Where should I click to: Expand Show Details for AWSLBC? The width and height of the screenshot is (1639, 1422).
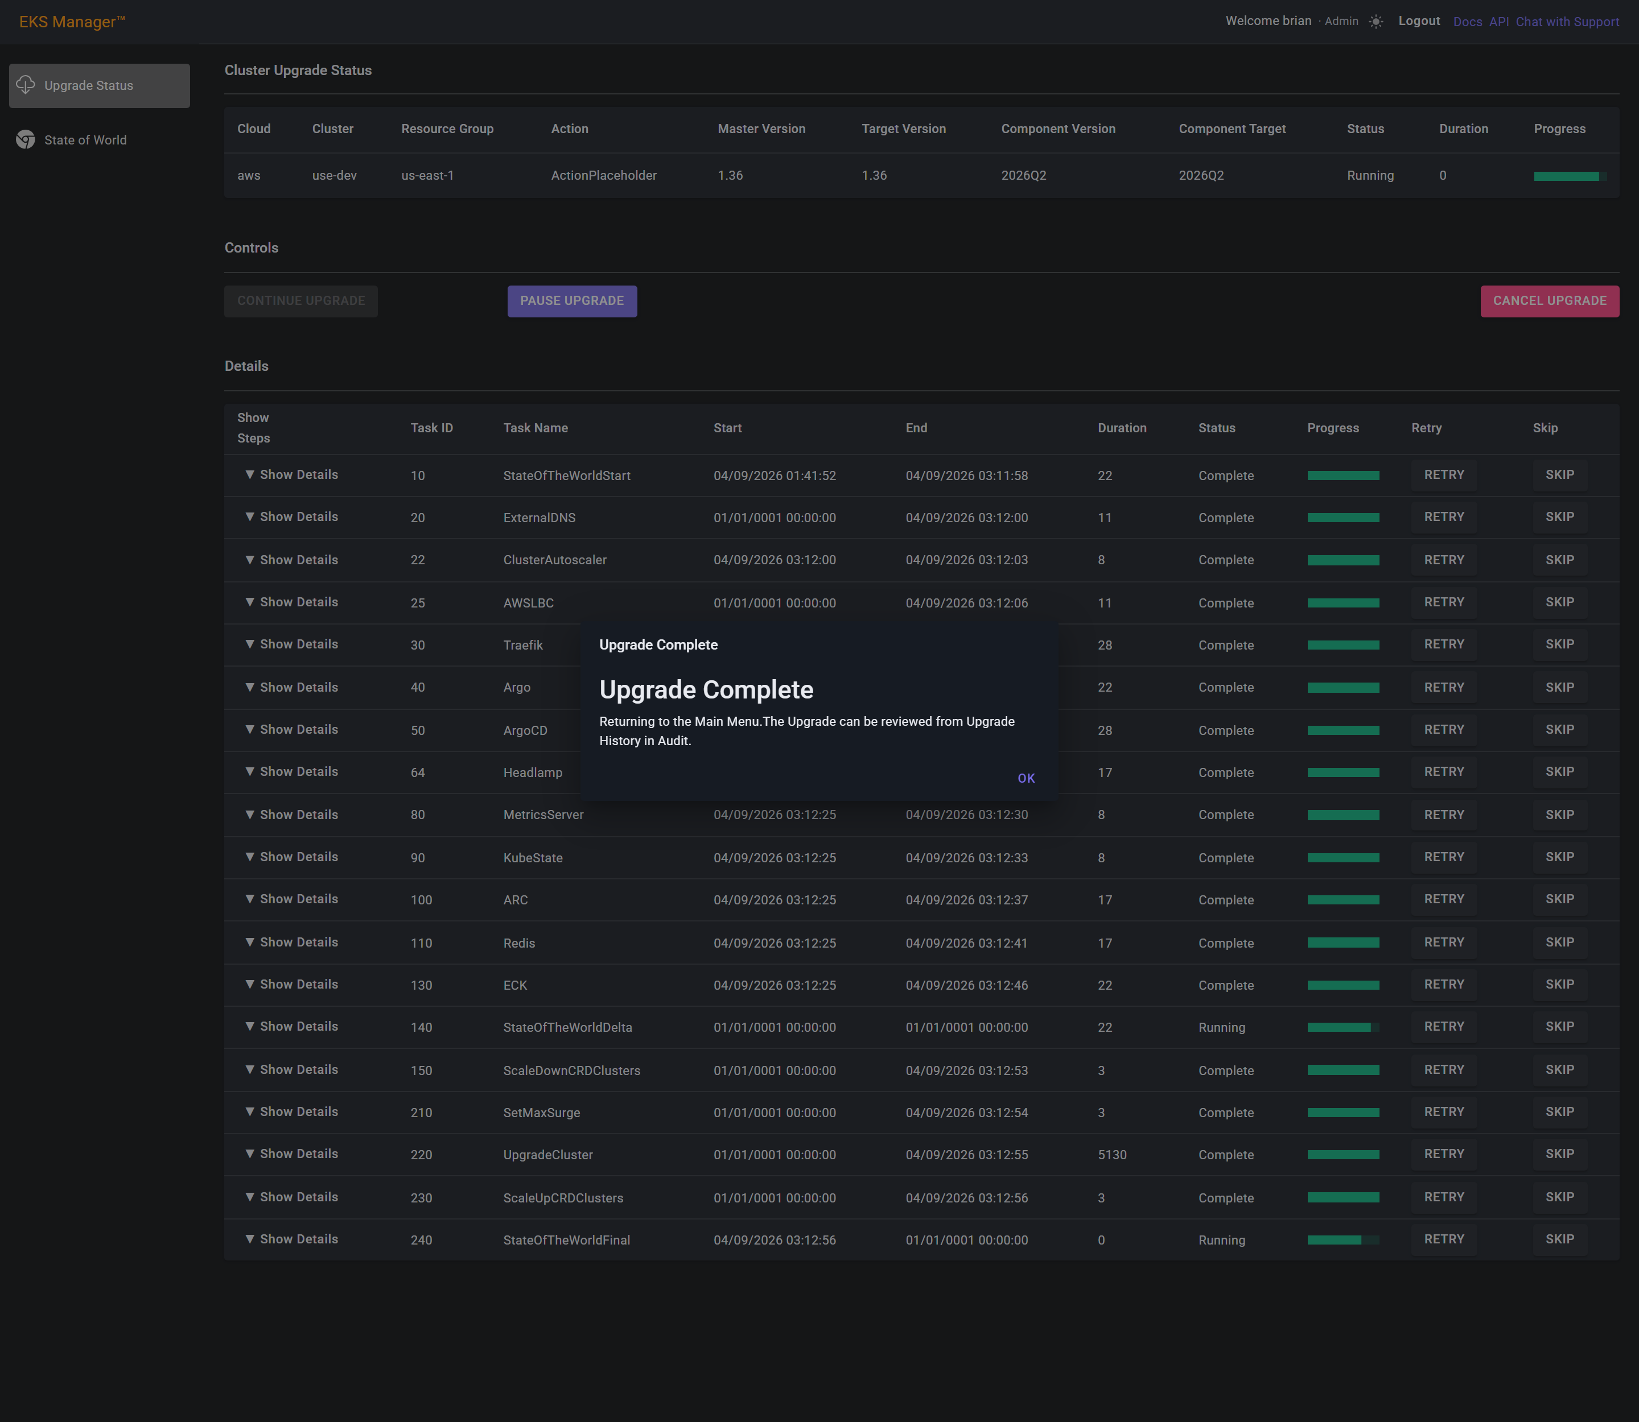[x=291, y=602]
